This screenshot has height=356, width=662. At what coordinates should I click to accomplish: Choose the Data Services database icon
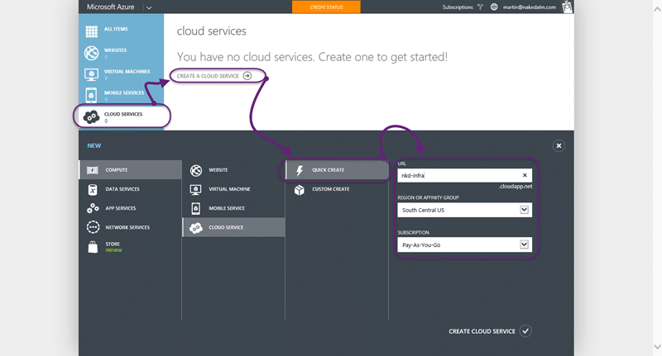click(93, 190)
